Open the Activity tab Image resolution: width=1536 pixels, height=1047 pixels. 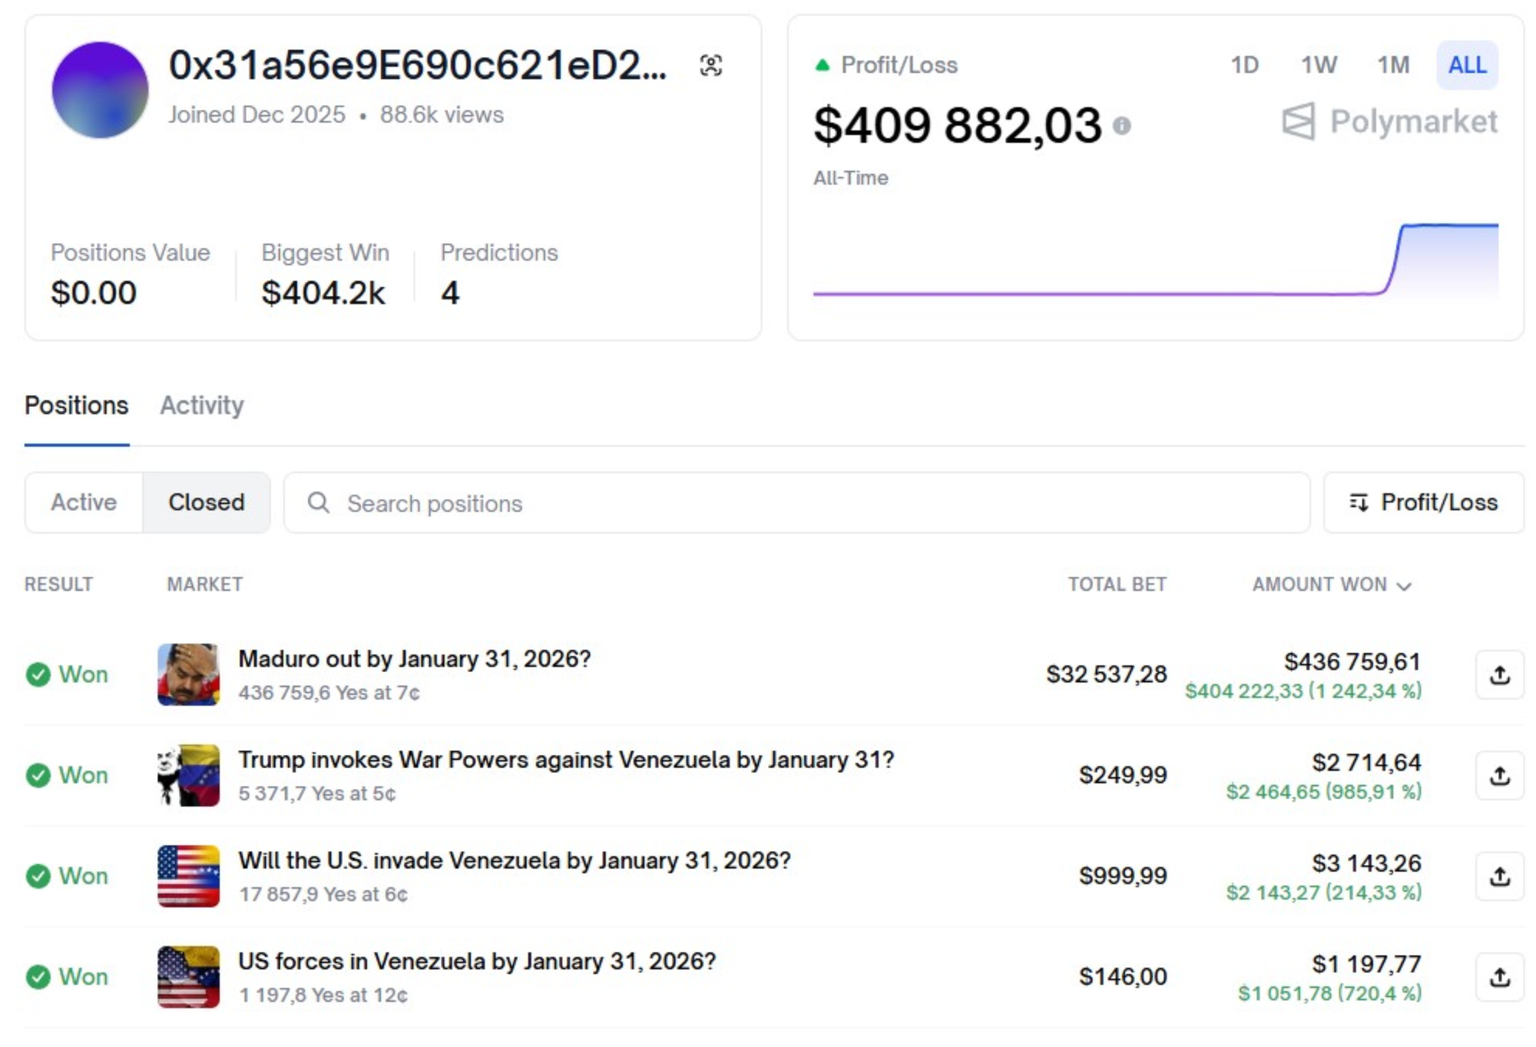201,406
